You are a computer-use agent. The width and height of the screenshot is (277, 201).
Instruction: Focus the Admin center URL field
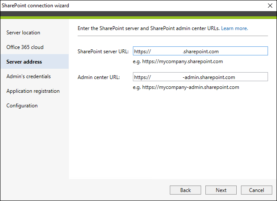pos(200,76)
